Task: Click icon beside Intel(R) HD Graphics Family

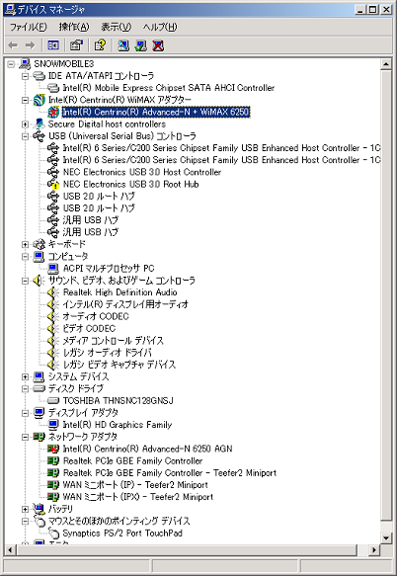Action: [x=53, y=425]
